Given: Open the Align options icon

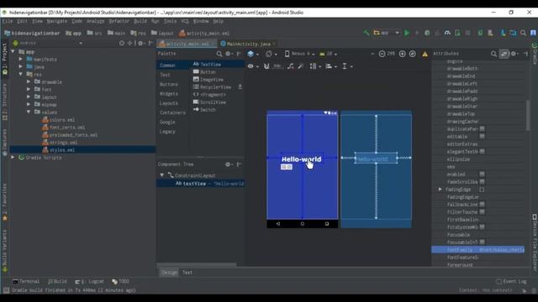Looking at the screenshot, I should coord(329,66).
